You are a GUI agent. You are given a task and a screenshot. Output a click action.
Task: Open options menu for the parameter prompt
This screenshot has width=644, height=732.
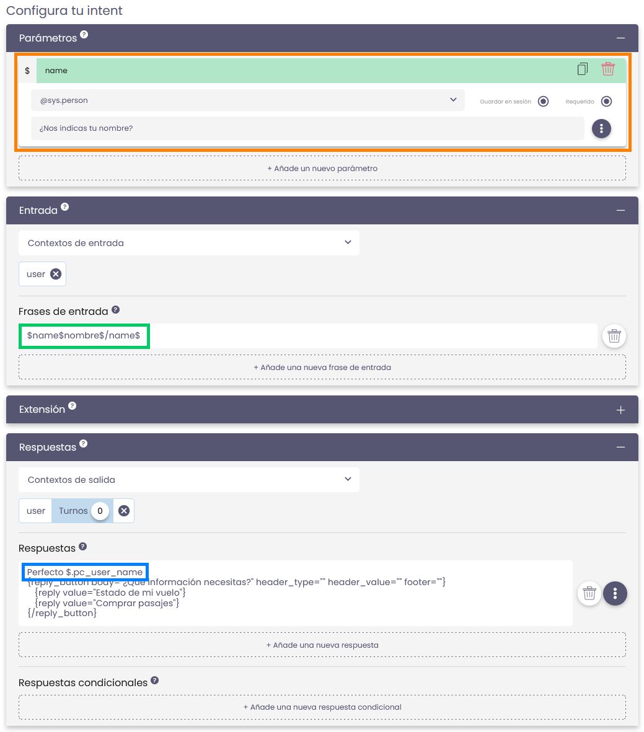click(601, 129)
